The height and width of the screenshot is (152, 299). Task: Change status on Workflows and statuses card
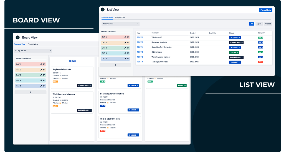[x=85, y=110]
